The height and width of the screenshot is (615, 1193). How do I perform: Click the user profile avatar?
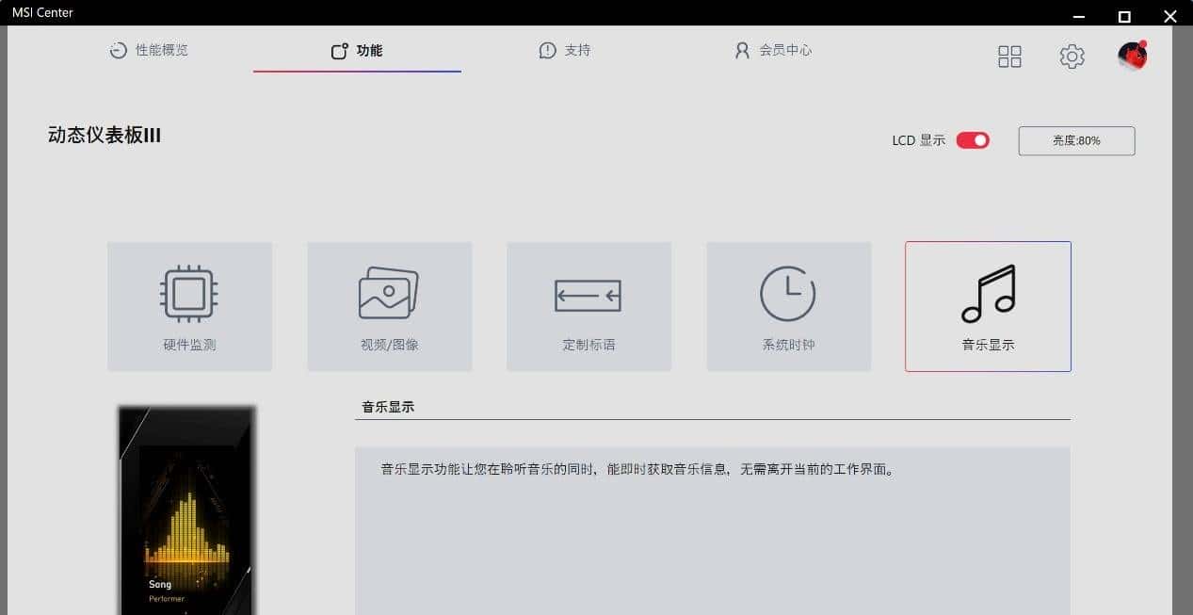tap(1130, 56)
